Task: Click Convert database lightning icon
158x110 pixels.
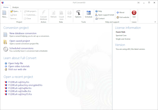Action: pyautogui.click(x=43, y=13)
